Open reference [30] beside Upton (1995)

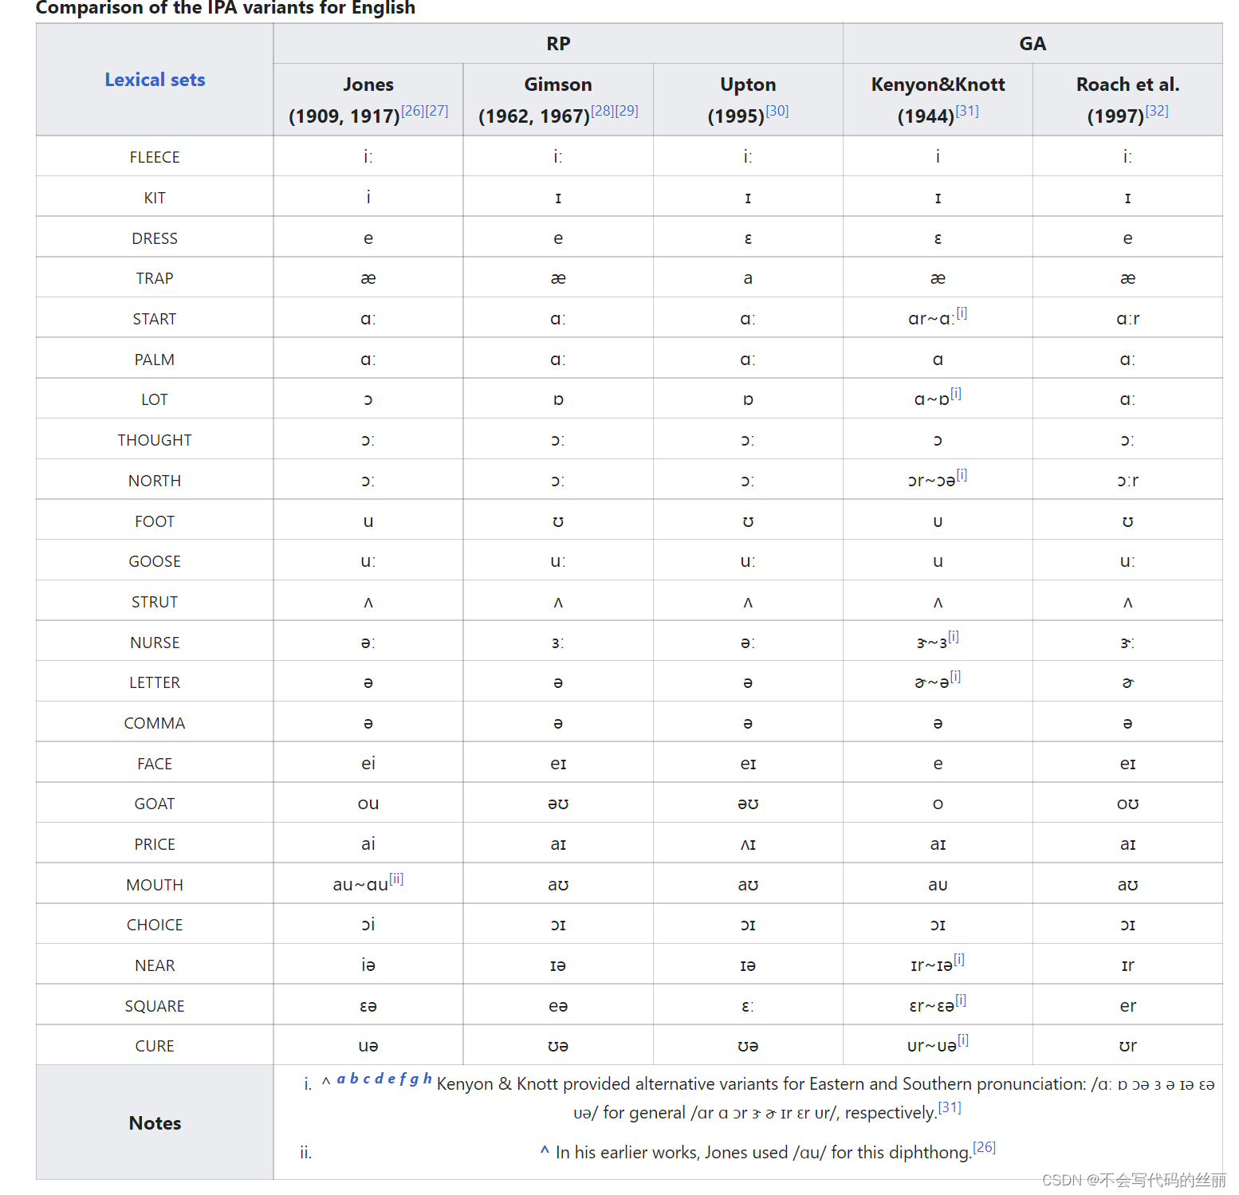(x=777, y=111)
